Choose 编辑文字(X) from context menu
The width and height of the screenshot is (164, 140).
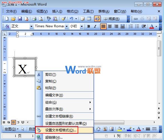click(x=65, y=95)
